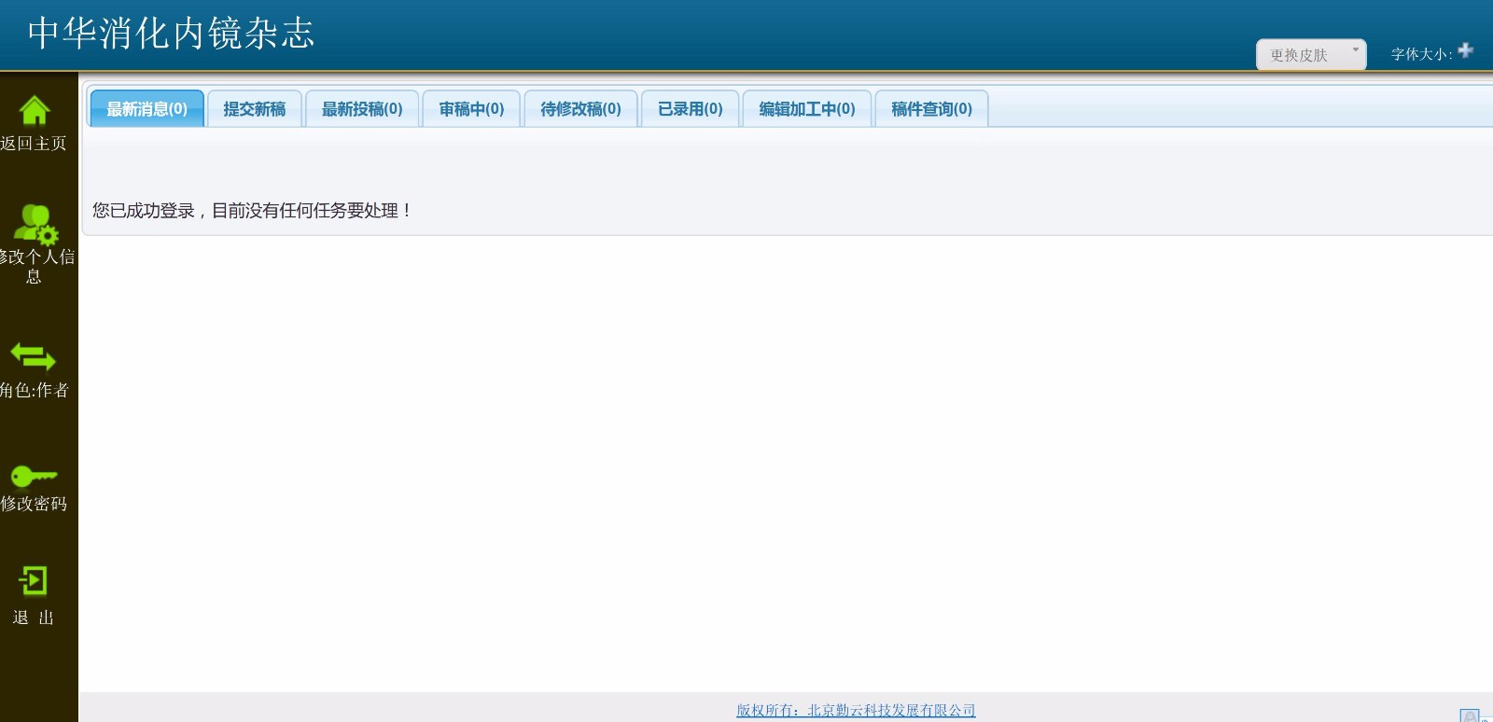Click the 您已成功登录 message text
Image resolution: width=1493 pixels, height=722 pixels.
(x=252, y=211)
